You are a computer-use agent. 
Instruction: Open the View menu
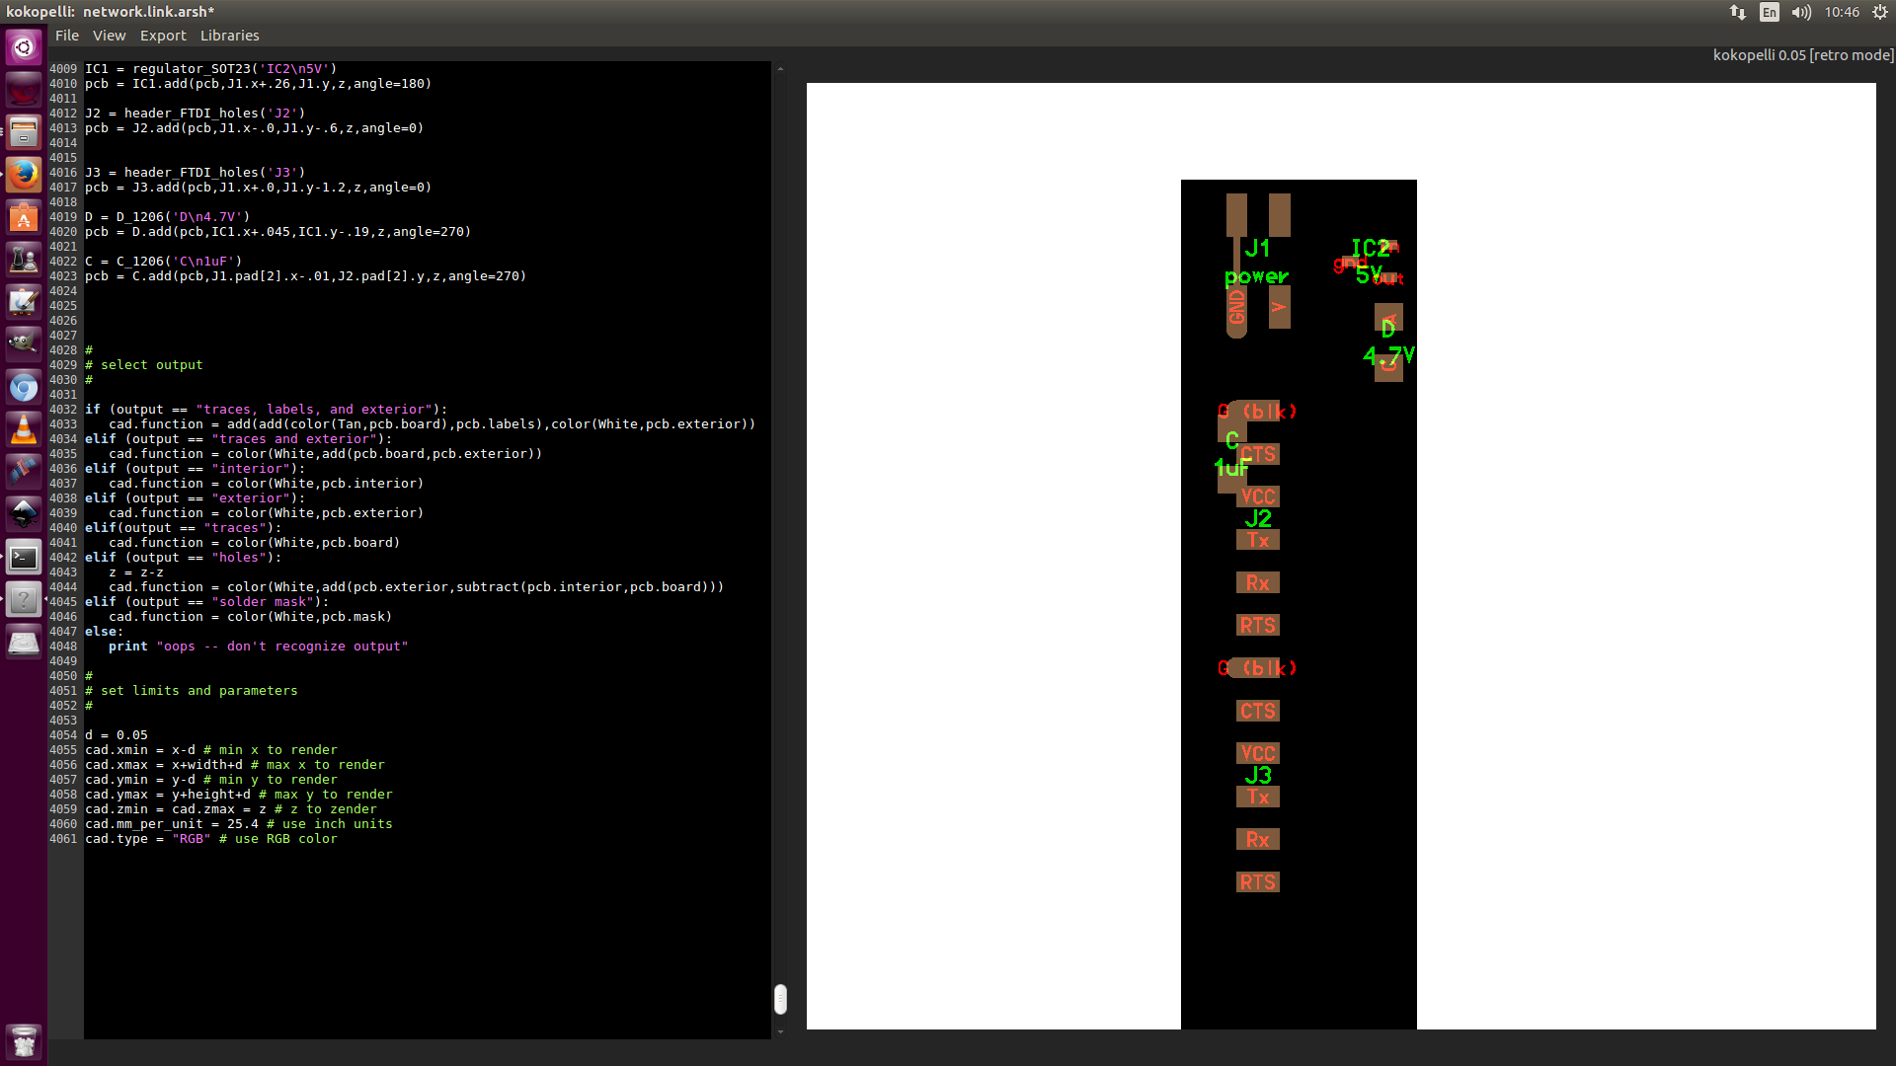(110, 36)
